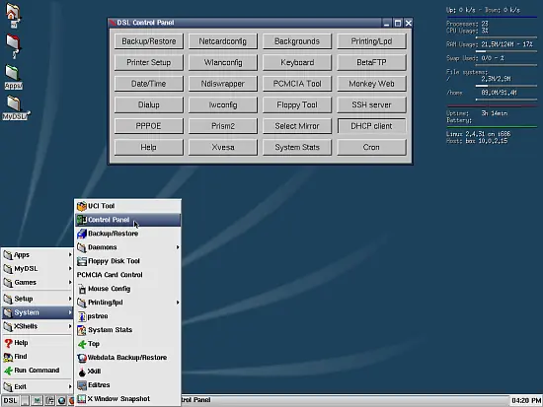Open PCMCIA Tool button

click(297, 84)
